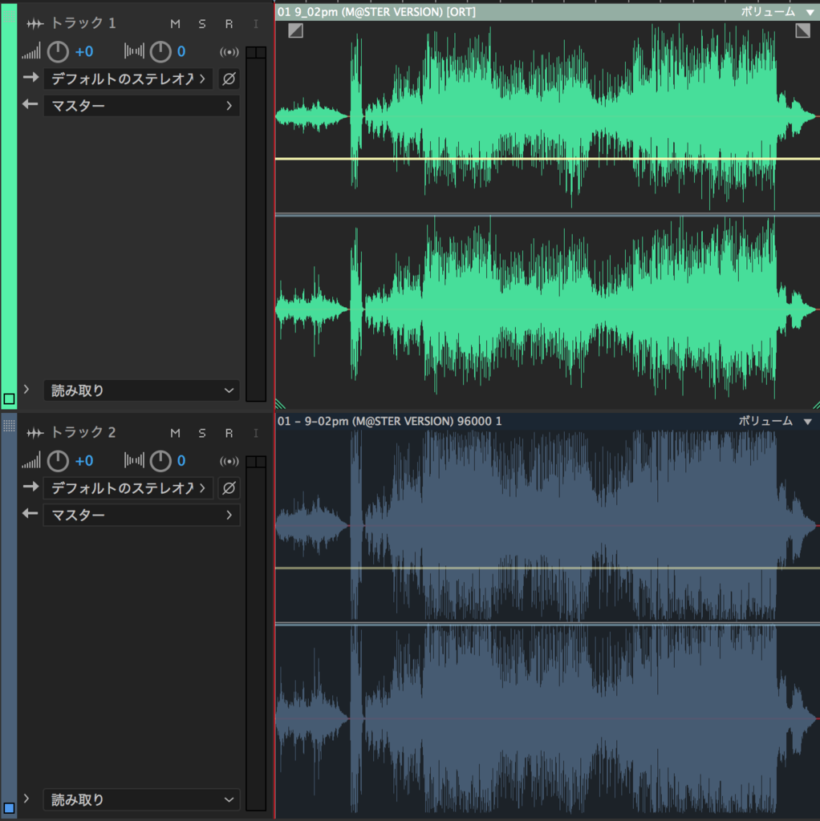Toggle input monitoring on Track 1
Viewport: 820px width, 821px height.
click(x=256, y=24)
